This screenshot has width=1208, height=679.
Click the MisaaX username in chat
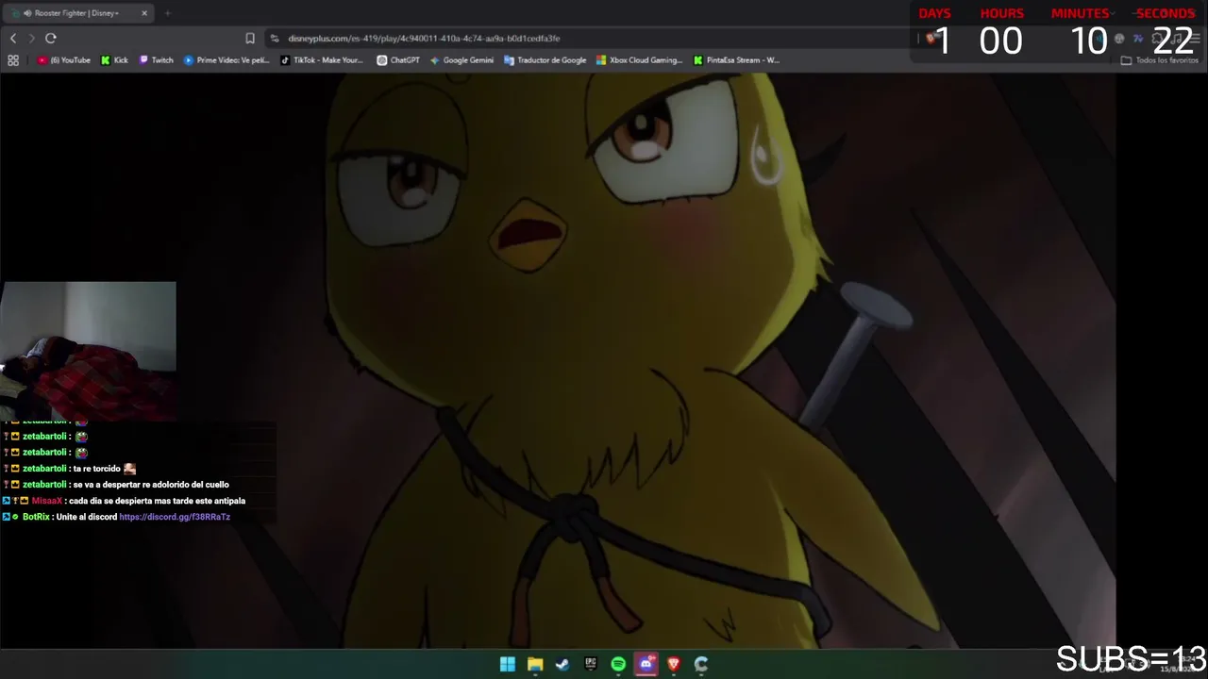click(47, 501)
